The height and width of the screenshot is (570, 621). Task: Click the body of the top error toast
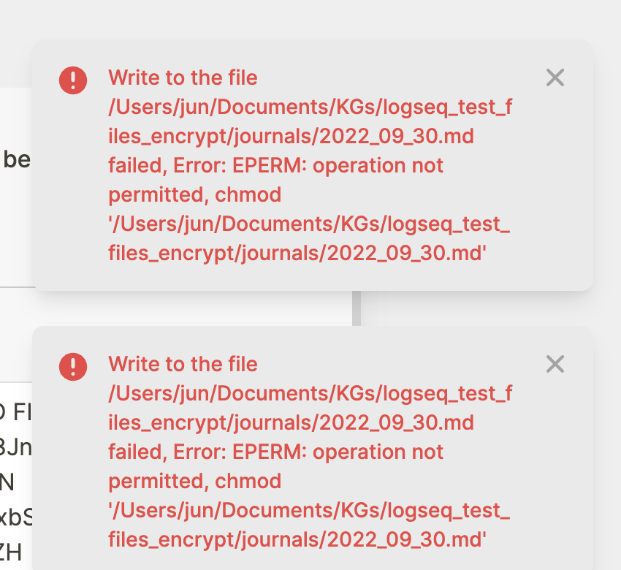tap(307, 164)
